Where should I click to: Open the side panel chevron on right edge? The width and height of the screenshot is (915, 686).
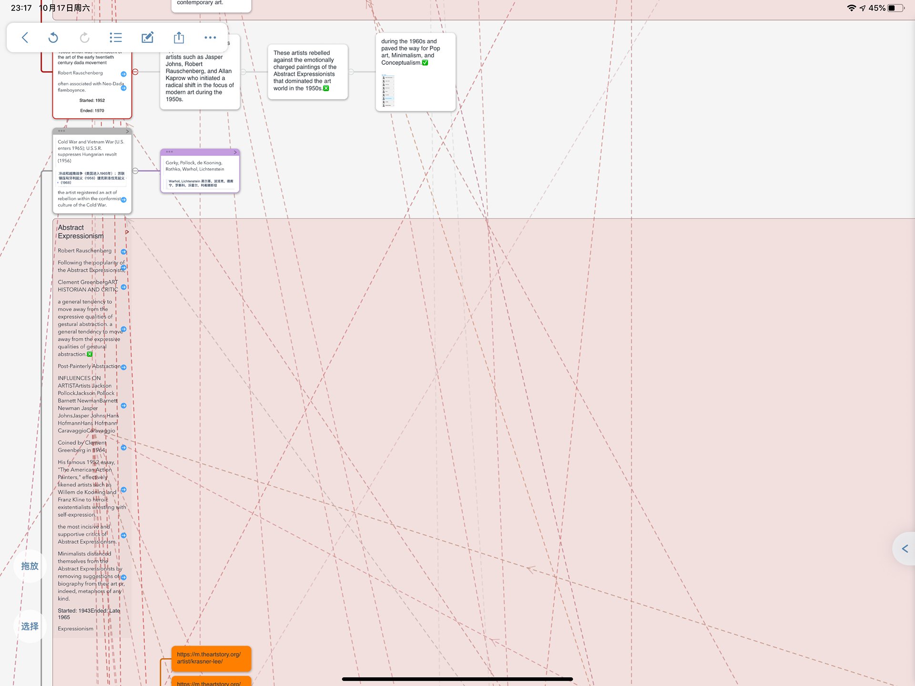pos(905,549)
